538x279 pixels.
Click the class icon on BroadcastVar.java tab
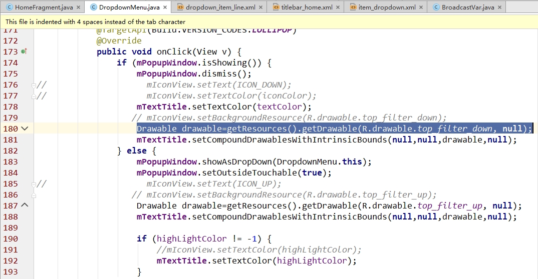(436, 7)
